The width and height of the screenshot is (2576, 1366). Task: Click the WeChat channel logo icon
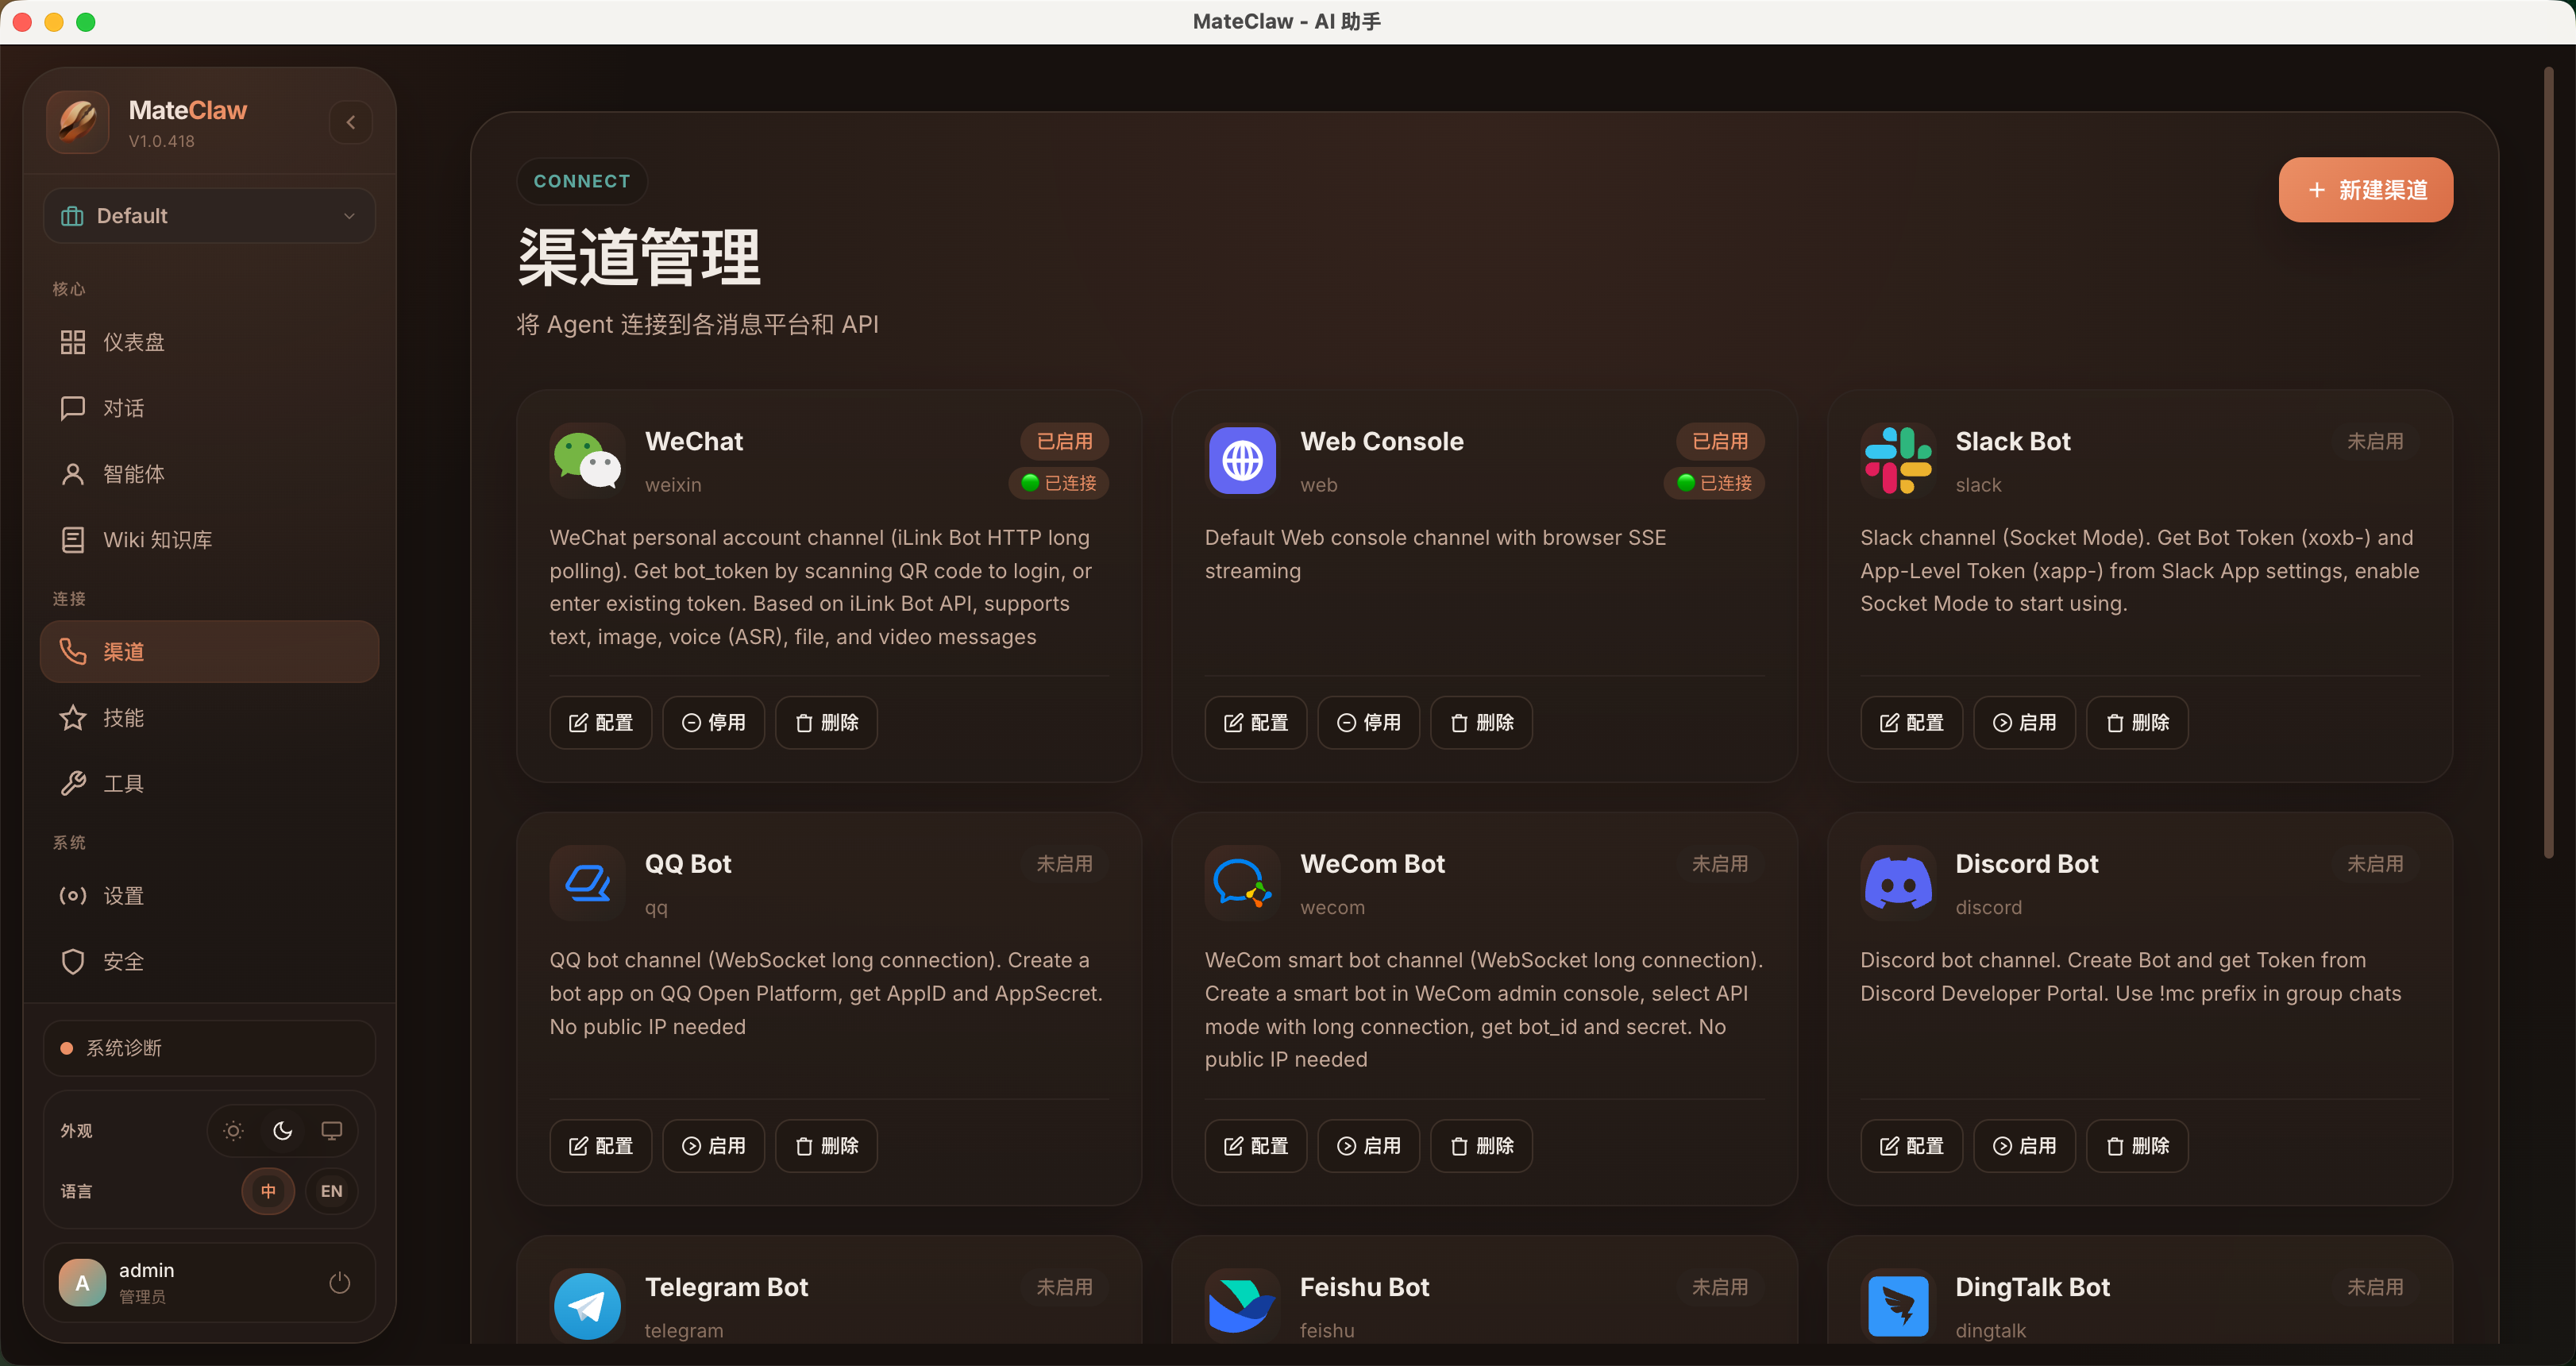click(587, 460)
